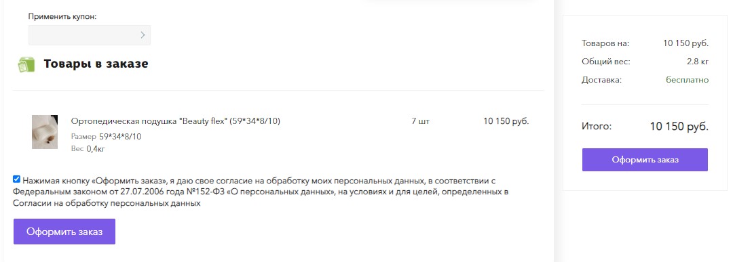Open the Beauty flex pillow thumbnail
The image size is (733, 262).
45,132
